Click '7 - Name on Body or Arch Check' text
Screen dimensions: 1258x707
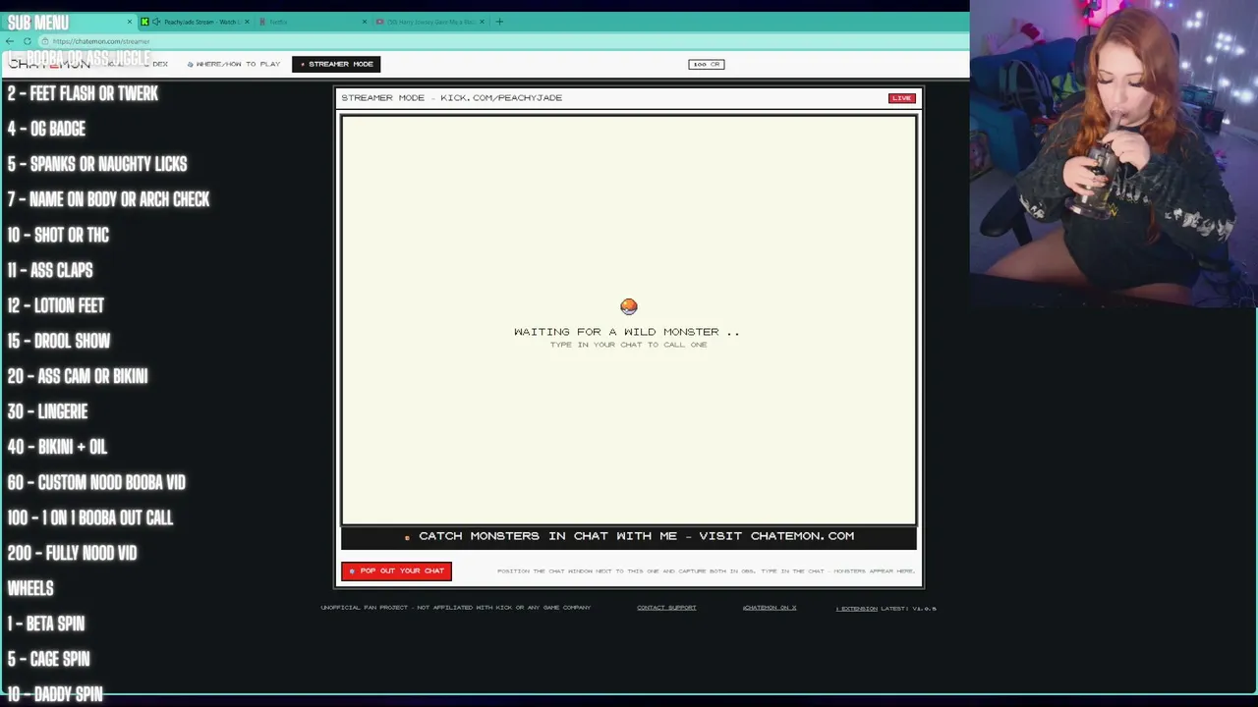(108, 199)
